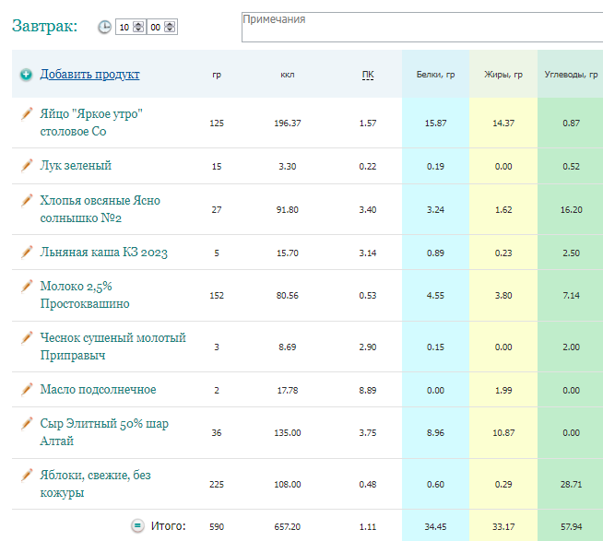Click the Завтрак meal heading

[44, 26]
